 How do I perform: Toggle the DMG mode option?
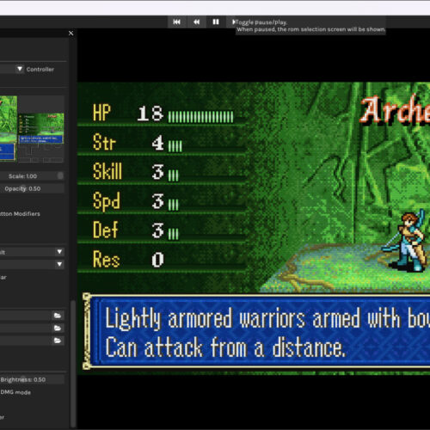pyautogui.click(x=15, y=392)
